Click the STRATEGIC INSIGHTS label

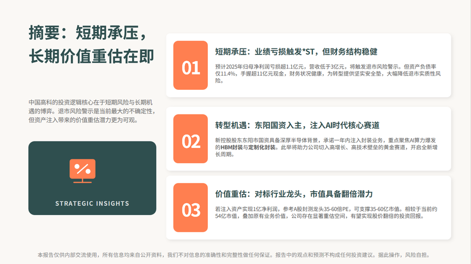92,203
